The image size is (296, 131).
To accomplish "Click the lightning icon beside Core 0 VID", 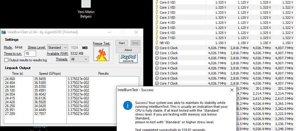I will [x=157, y=2].
